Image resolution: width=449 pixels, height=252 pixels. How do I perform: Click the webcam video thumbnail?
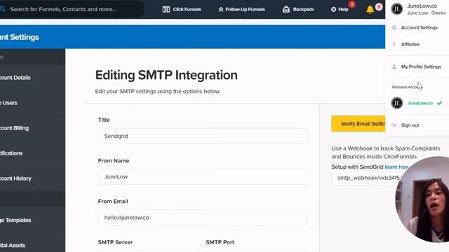(x=422, y=199)
